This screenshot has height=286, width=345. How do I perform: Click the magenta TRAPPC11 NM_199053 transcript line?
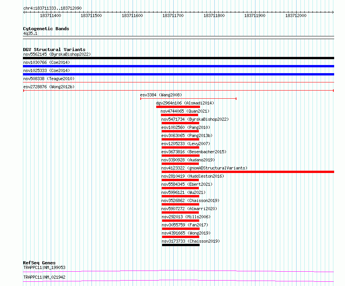point(178,271)
